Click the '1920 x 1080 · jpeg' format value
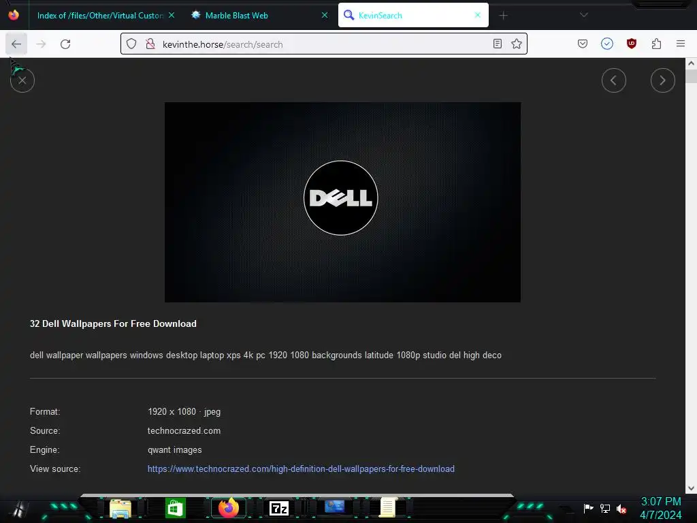 pos(184,411)
